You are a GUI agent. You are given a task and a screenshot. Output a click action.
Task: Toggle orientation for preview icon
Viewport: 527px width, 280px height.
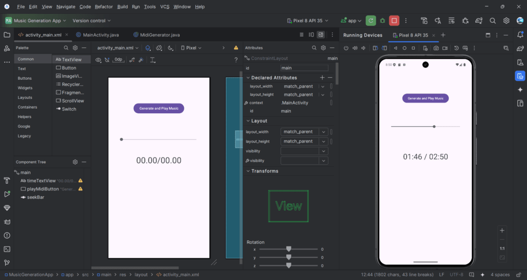(159, 48)
